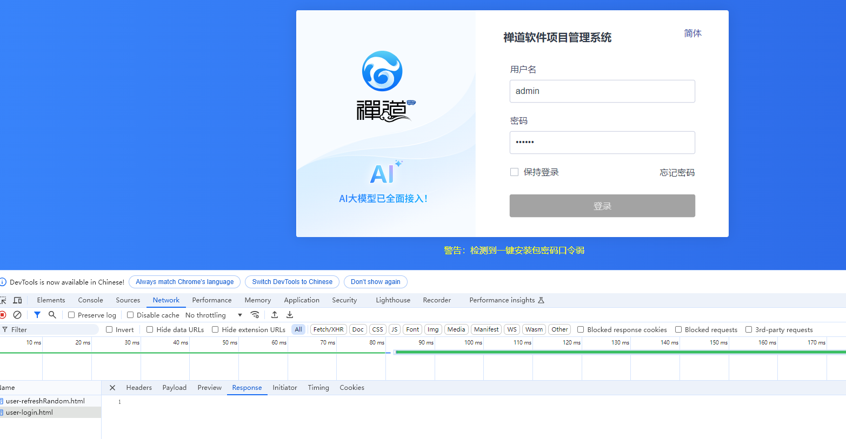Screen dimensions: 846x439
Task: Clear the network log
Action: click(x=17, y=315)
